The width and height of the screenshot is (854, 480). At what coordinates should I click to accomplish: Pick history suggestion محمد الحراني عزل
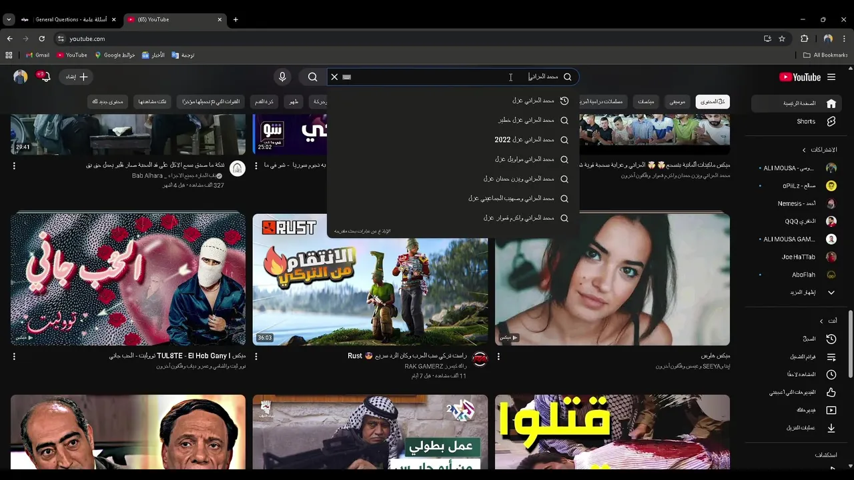pos(454,101)
